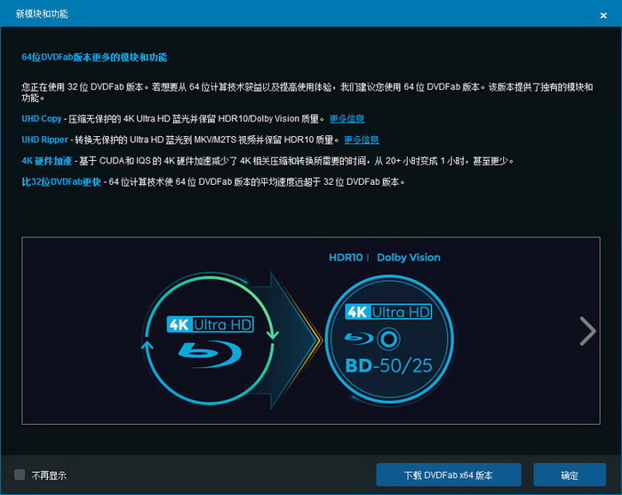622x495 pixels.
Task: Confirm with the 确定 button
Action: tap(570, 475)
